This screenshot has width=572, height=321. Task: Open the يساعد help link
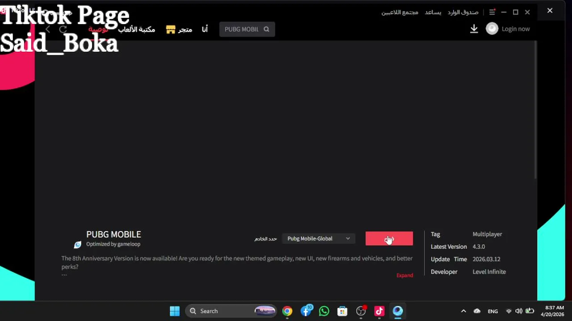tap(433, 12)
